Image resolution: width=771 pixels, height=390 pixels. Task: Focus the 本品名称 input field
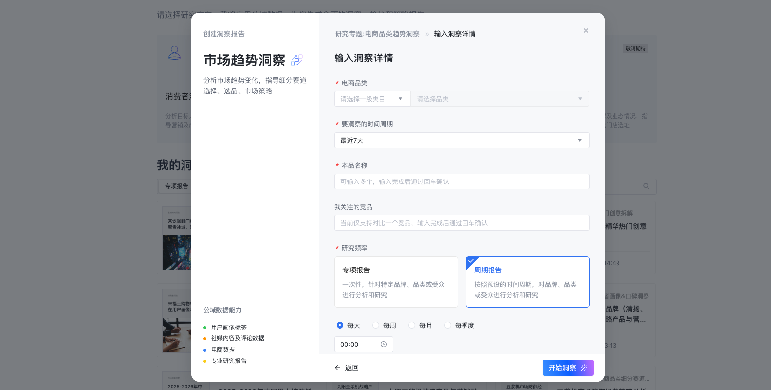coord(462,181)
